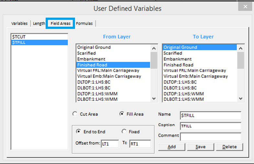Viewport: 254px width, 164px height.
Task: Click the Comment text field
Action: 210,137
